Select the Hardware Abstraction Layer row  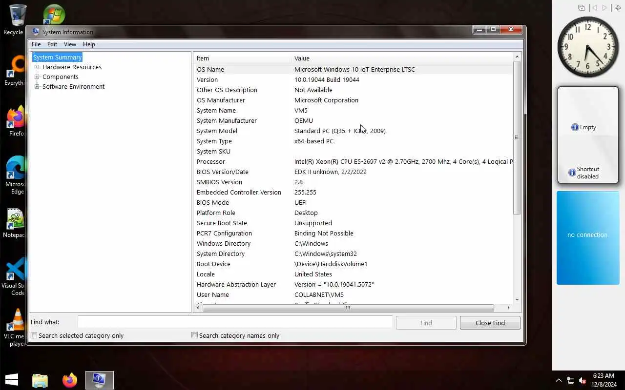pos(353,284)
